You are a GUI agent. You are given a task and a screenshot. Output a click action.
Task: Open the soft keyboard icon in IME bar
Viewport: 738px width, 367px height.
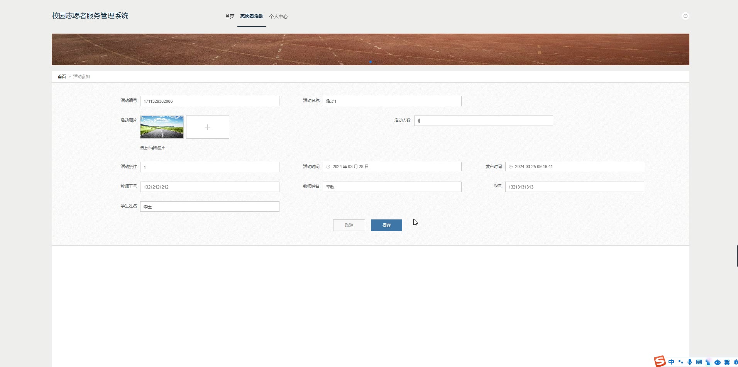(699, 362)
